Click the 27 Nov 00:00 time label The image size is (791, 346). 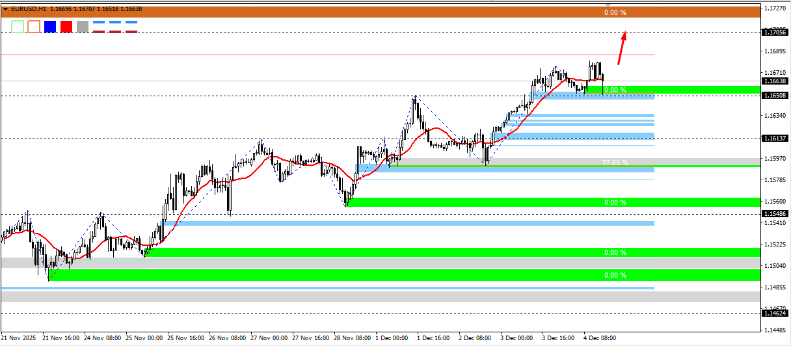pos(270,339)
